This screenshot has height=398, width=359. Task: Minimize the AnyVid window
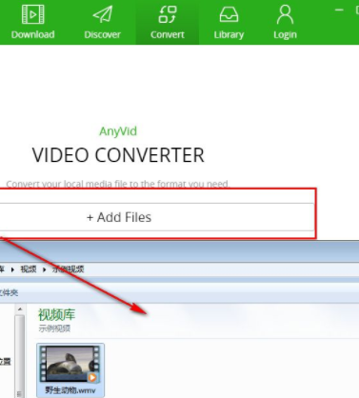(x=339, y=10)
